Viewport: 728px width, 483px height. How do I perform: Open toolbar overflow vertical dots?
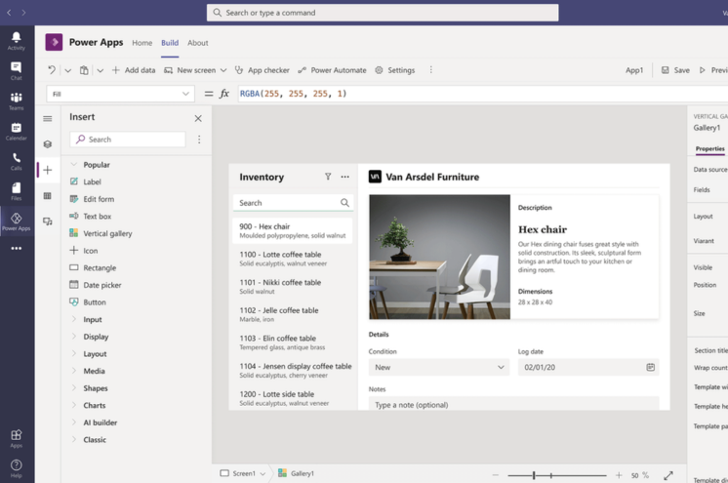tap(431, 69)
